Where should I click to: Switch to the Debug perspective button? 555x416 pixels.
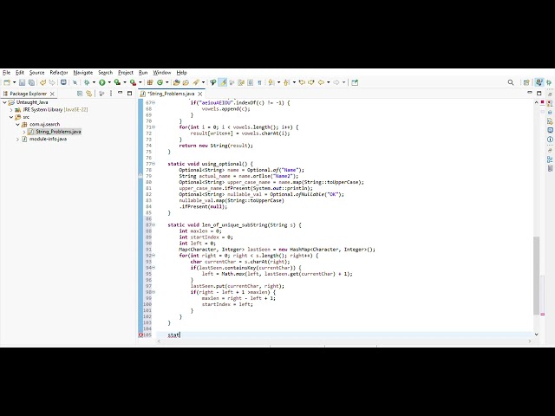pos(549,82)
